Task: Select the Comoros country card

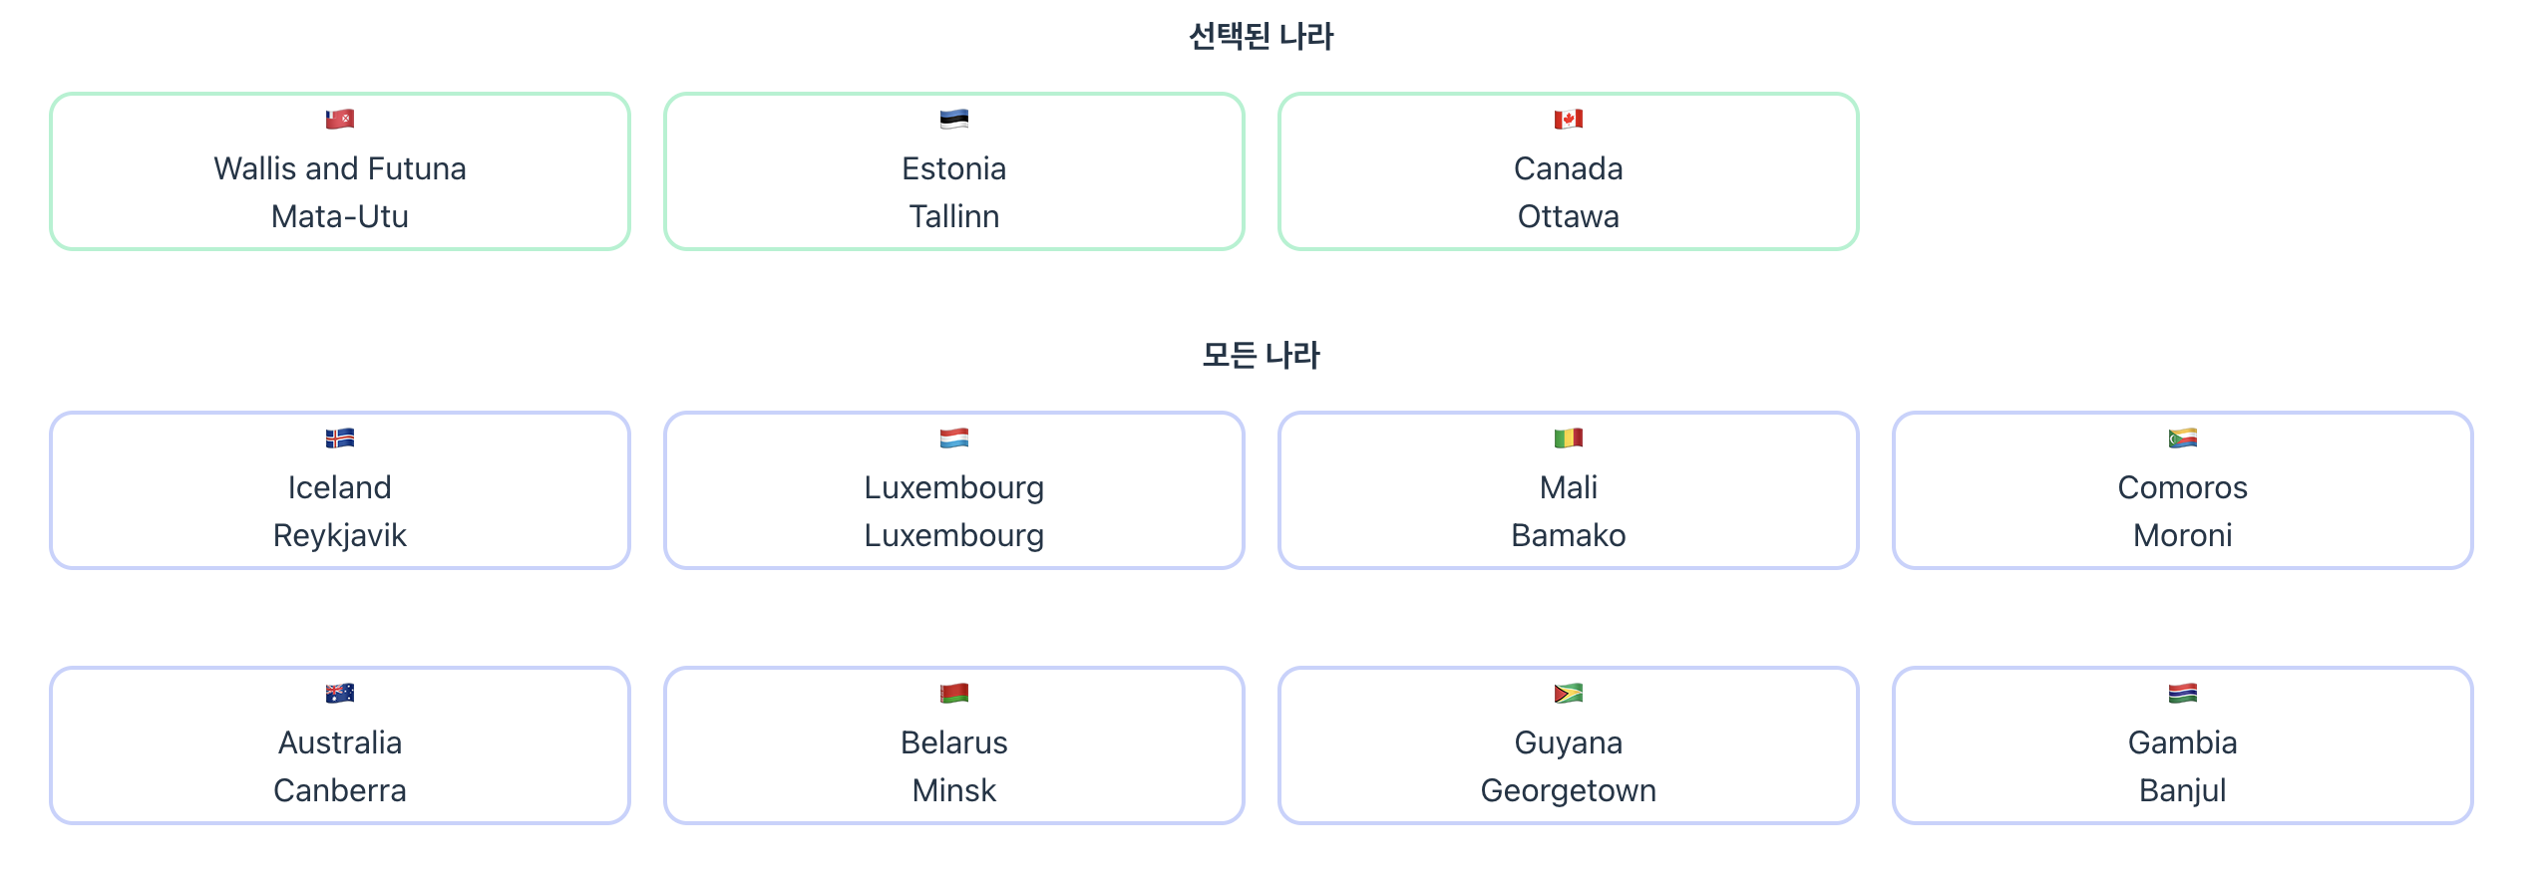Action: (2183, 488)
